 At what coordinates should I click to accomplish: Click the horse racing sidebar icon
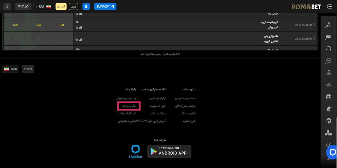(328, 121)
